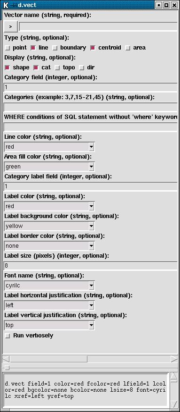Toggle the boundary type checkbox
The height and width of the screenshot is (412, 180).
(55, 48)
